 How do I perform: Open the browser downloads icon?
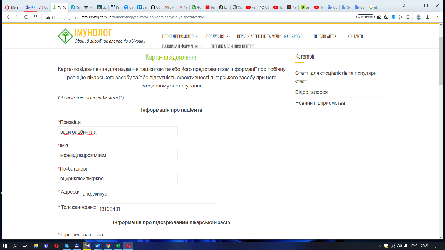(428, 17)
